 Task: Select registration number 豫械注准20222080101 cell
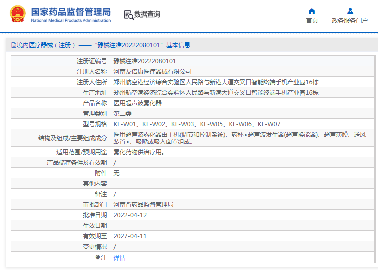[145, 61]
